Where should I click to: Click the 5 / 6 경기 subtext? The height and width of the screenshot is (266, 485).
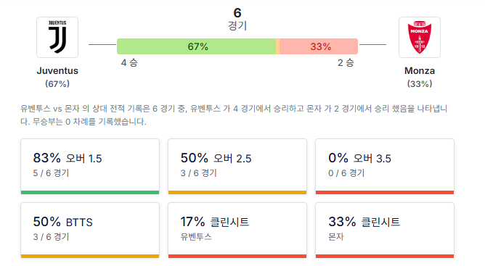51,173
